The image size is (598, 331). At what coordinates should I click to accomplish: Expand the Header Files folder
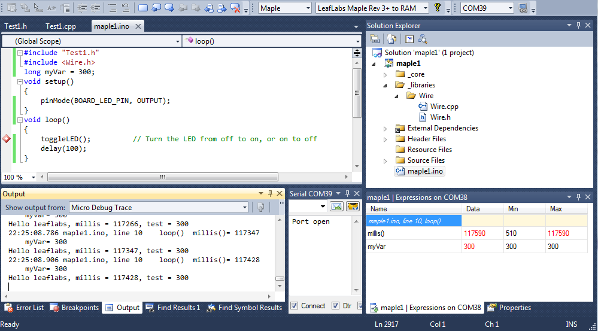pos(385,139)
